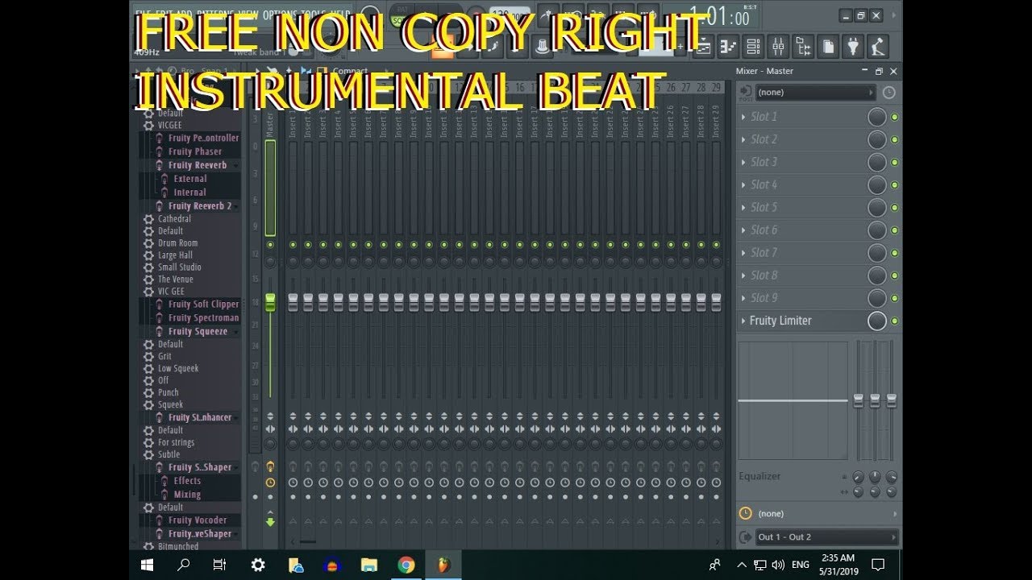
Task: Open the TOOLS menu
Action: point(314,14)
